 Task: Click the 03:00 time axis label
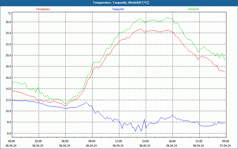tap(39, 141)
